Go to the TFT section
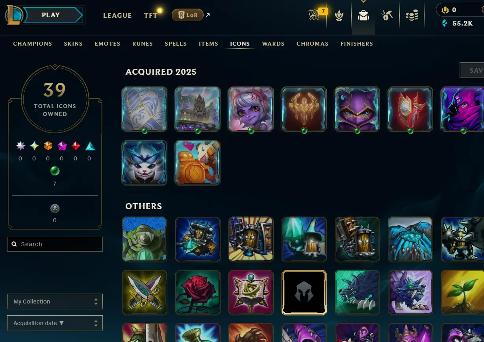The height and width of the screenshot is (342, 484). coord(150,15)
